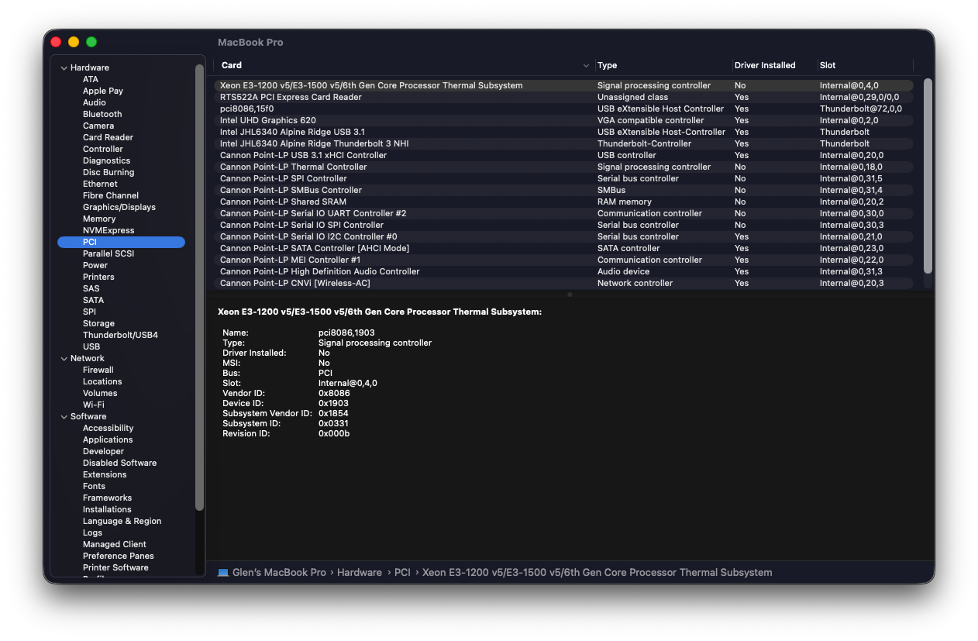Image resolution: width=978 pixels, height=641 pixels.
Task: Collapse the Software section disclosure arrow
Action: coord(64,417)
